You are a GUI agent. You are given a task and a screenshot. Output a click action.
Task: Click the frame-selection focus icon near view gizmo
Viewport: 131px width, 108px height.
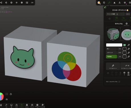pyautogui.click(x=7, y=94)
